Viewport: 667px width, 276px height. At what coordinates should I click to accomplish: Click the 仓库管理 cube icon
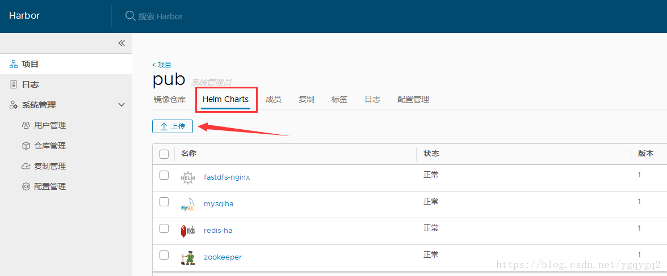point(26,146)
